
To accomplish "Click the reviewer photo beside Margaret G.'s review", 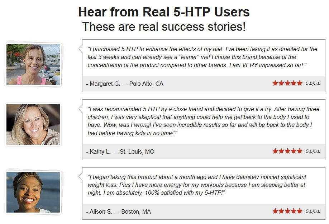I will 33,64.
